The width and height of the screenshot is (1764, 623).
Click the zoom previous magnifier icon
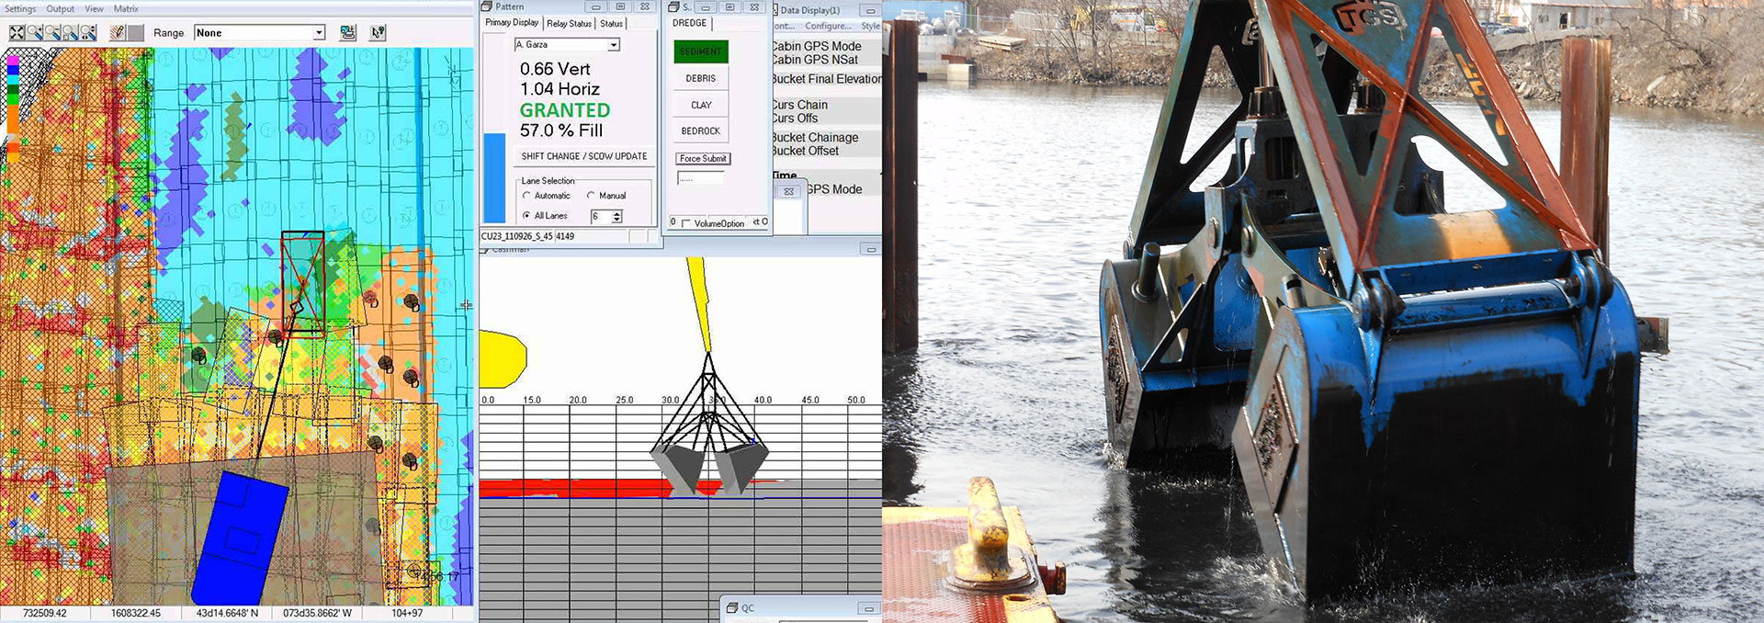87,33
